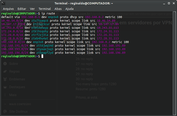Maximize the Terminal window
The image size is (177, 116).
(x=169, y=3)
